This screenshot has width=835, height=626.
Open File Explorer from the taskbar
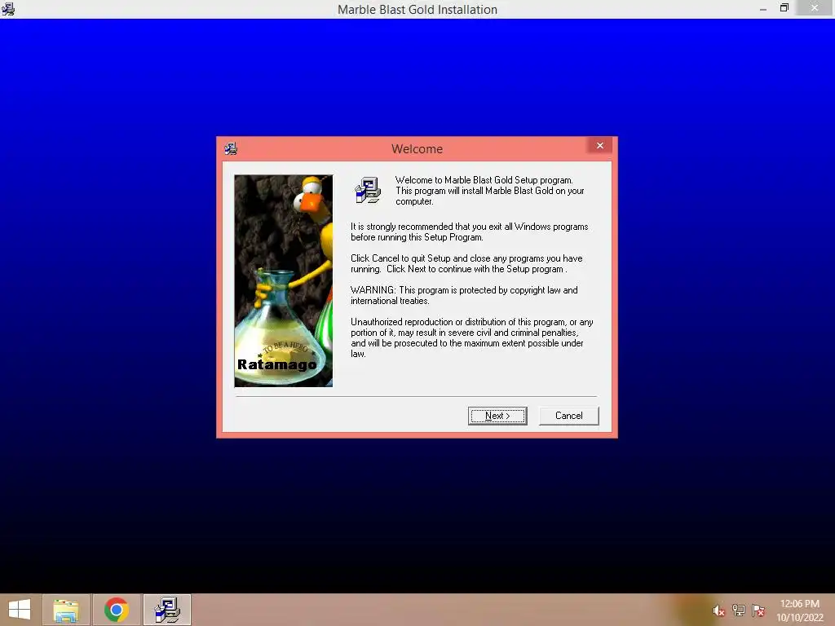coord(66,610)
